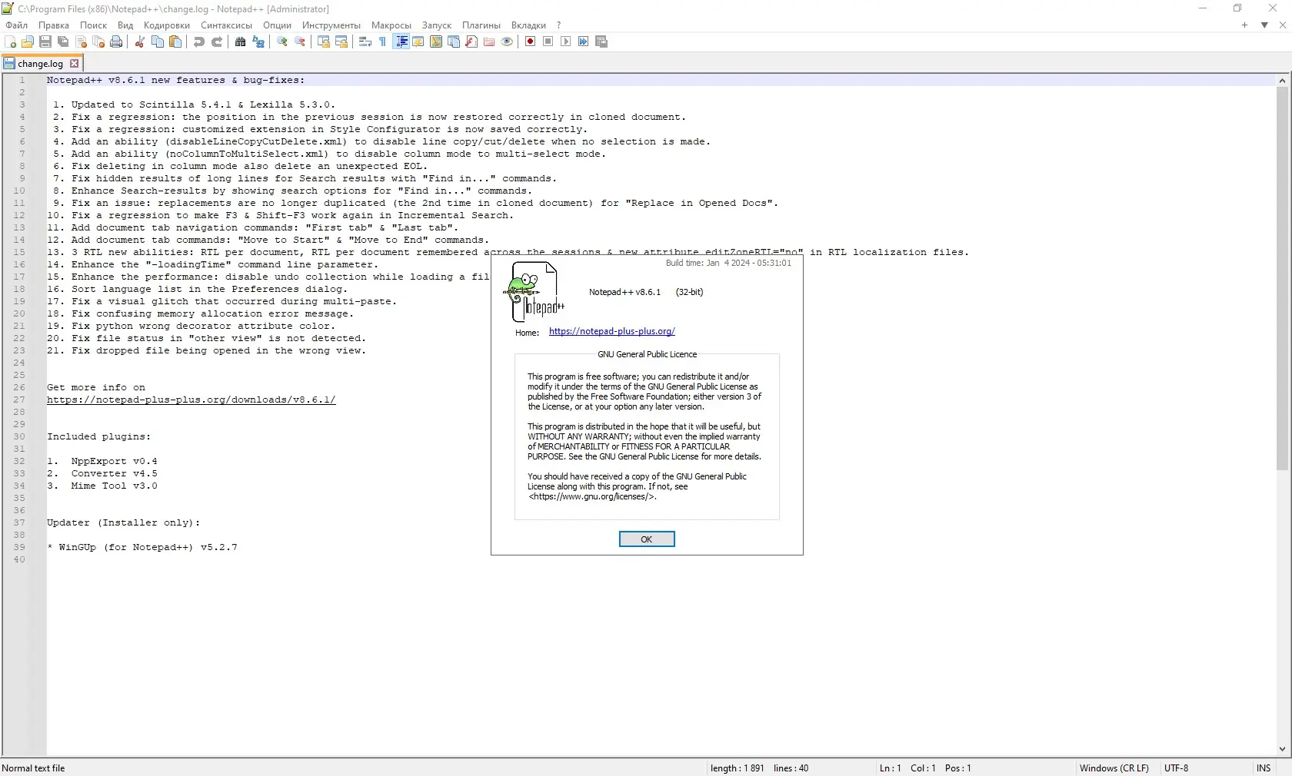Undo the last action via toolbar
Screen dimensions: 1292x776
tap(199, 42)
